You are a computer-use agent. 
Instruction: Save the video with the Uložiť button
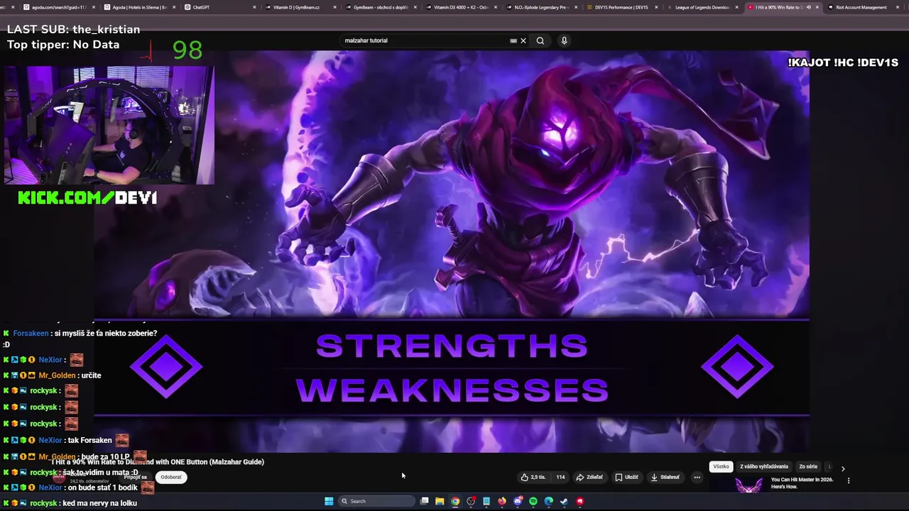point(626,477)
